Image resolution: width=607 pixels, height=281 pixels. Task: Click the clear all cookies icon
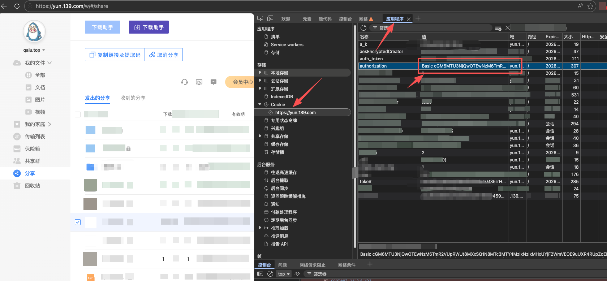pyautogui.click(x=498, y=28)
